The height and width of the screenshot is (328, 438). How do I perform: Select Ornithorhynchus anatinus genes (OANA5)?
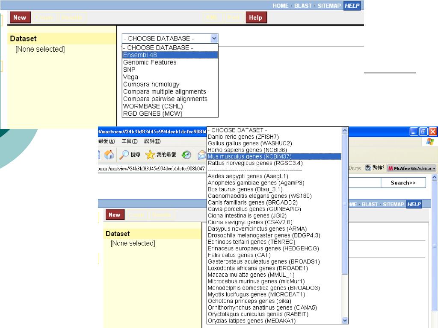point(274,307)
